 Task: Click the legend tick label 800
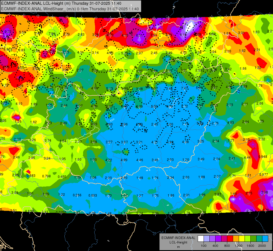point(227,246)
